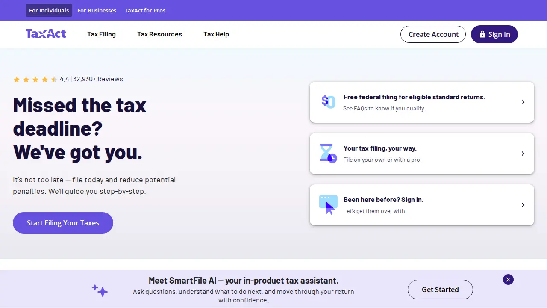Click the $0 free federal filing icon
Image resolution: width=547 pixels, height=308 pixels.
(328, 102)
